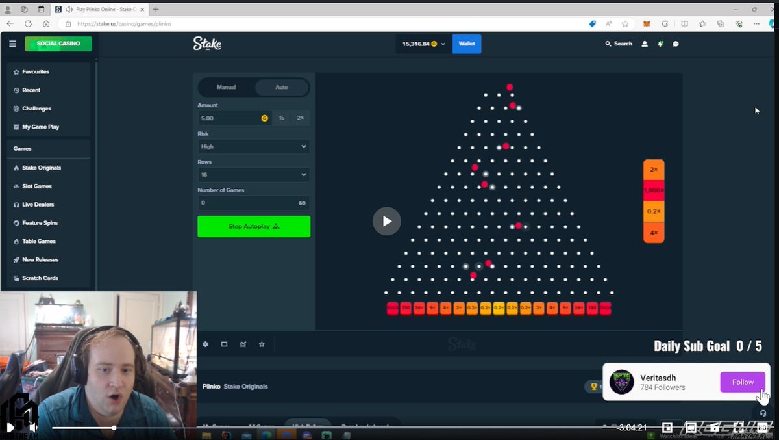779x440 pixels.
Task: Click the 2× result history swatch
Action: [654, 170]
